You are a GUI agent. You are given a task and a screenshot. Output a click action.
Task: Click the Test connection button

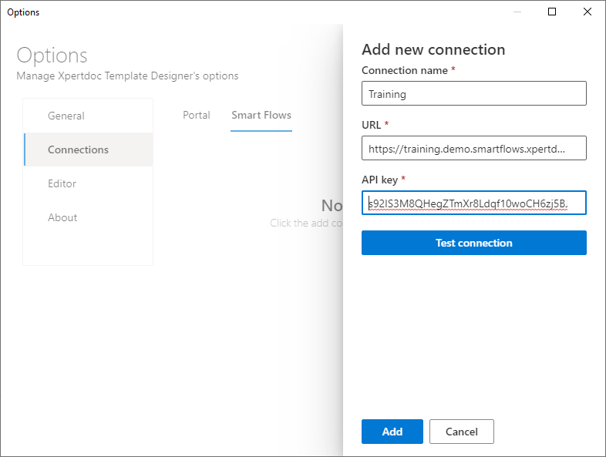[x=474, y=243]
